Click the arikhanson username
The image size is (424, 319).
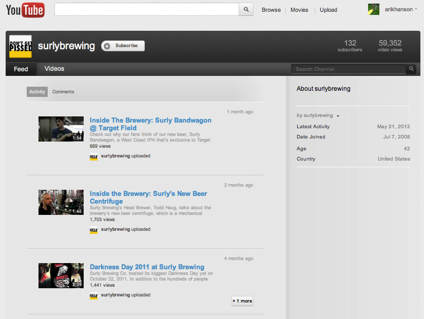point(398,9)
